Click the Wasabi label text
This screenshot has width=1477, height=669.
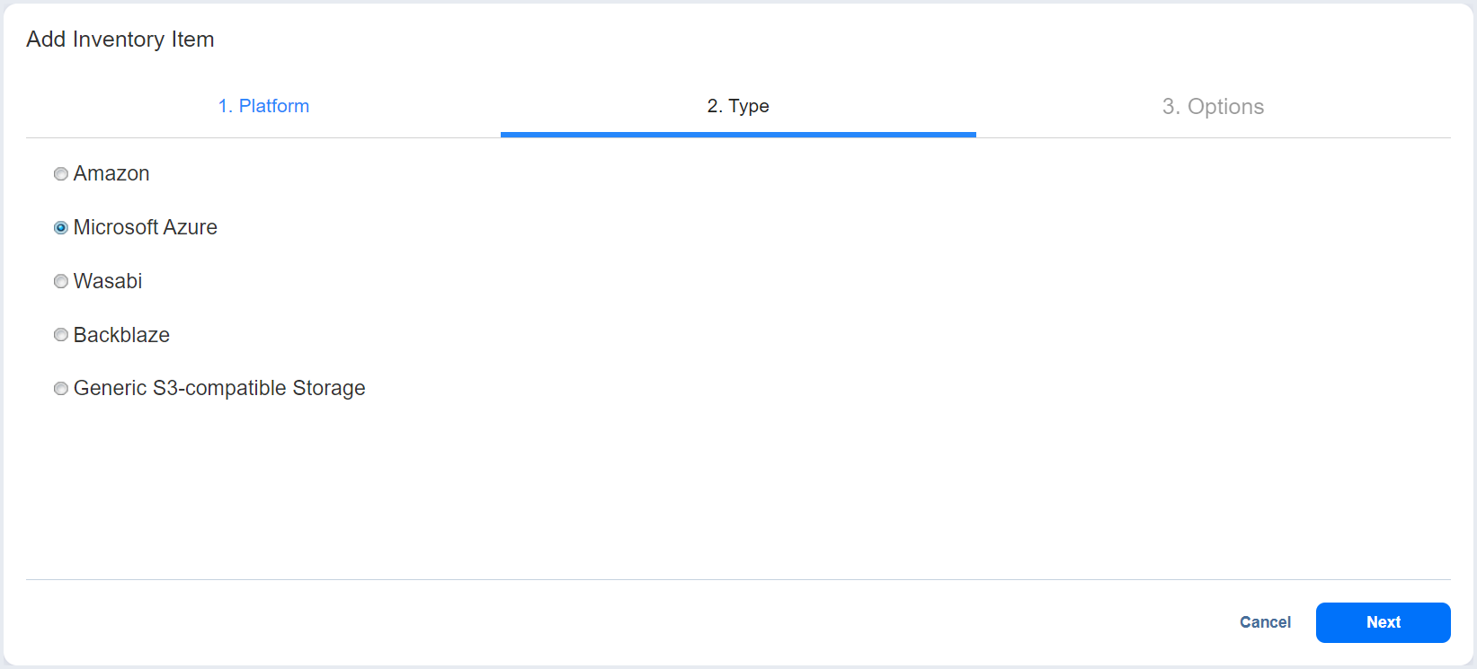[x=108, y=281]
